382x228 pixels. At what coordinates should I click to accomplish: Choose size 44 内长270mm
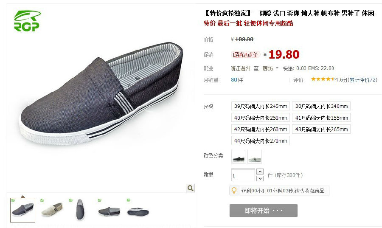coord(261,141)
